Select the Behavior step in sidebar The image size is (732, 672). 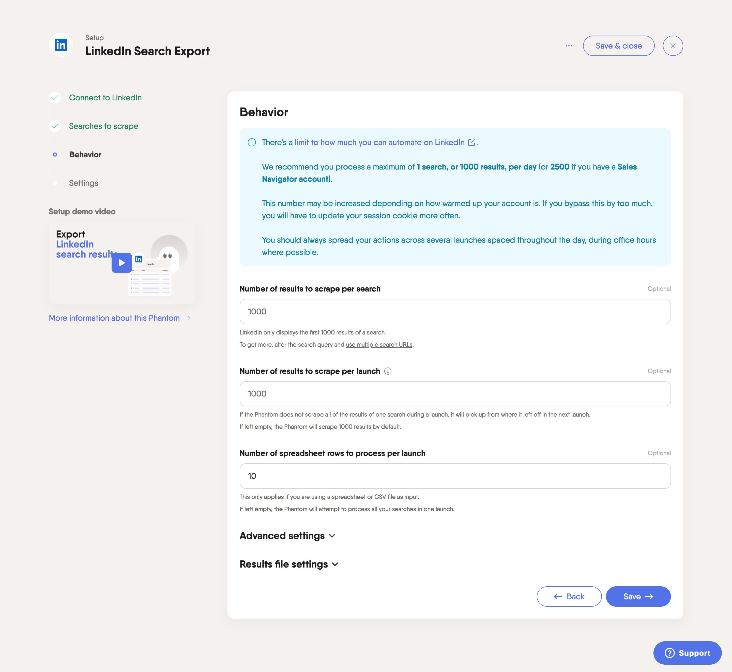[x=85, y=155]
